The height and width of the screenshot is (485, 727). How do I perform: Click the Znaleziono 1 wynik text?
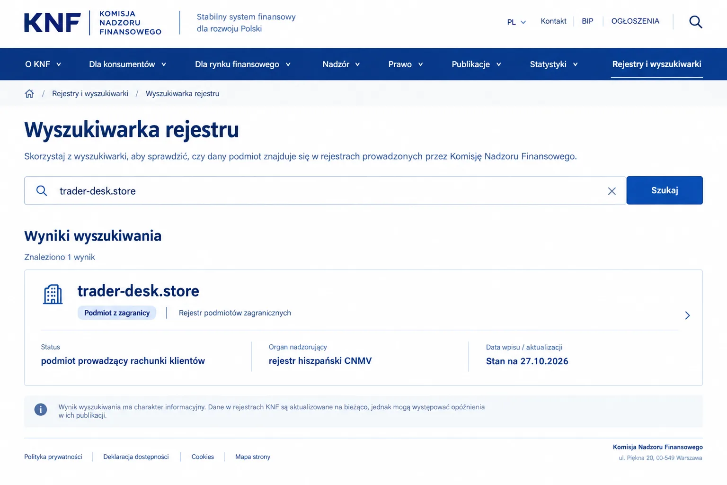pos(60,257)
